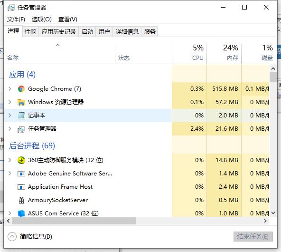281x252 pixels.
Task: Select the 360主动防御服务模块 icon
Action: click(x=21, y=160)
